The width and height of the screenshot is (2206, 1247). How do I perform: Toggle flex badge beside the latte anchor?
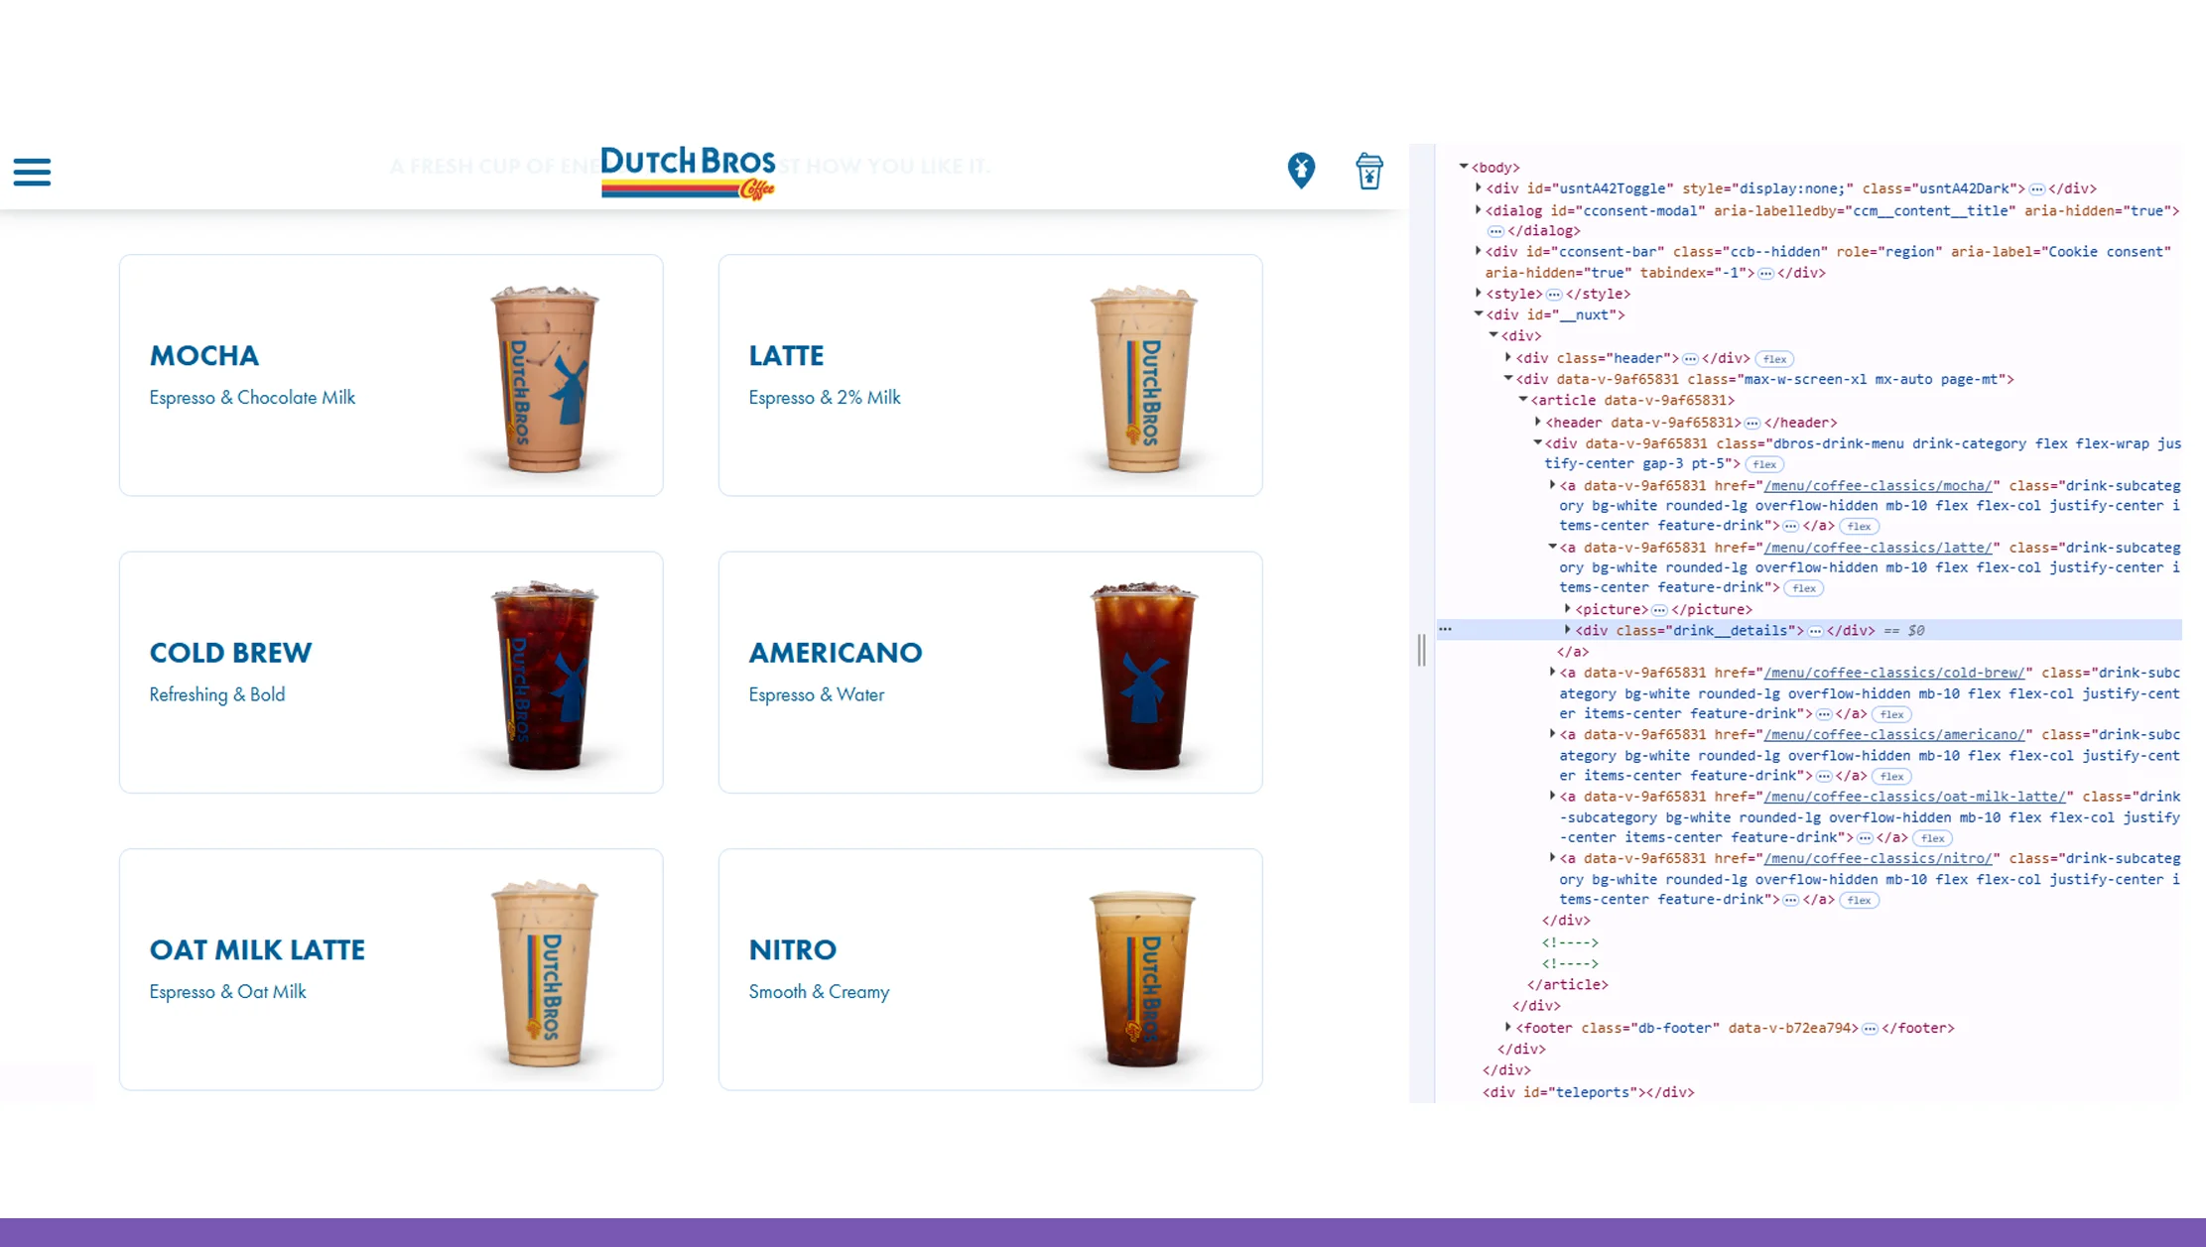click(x=1803, y=587)
